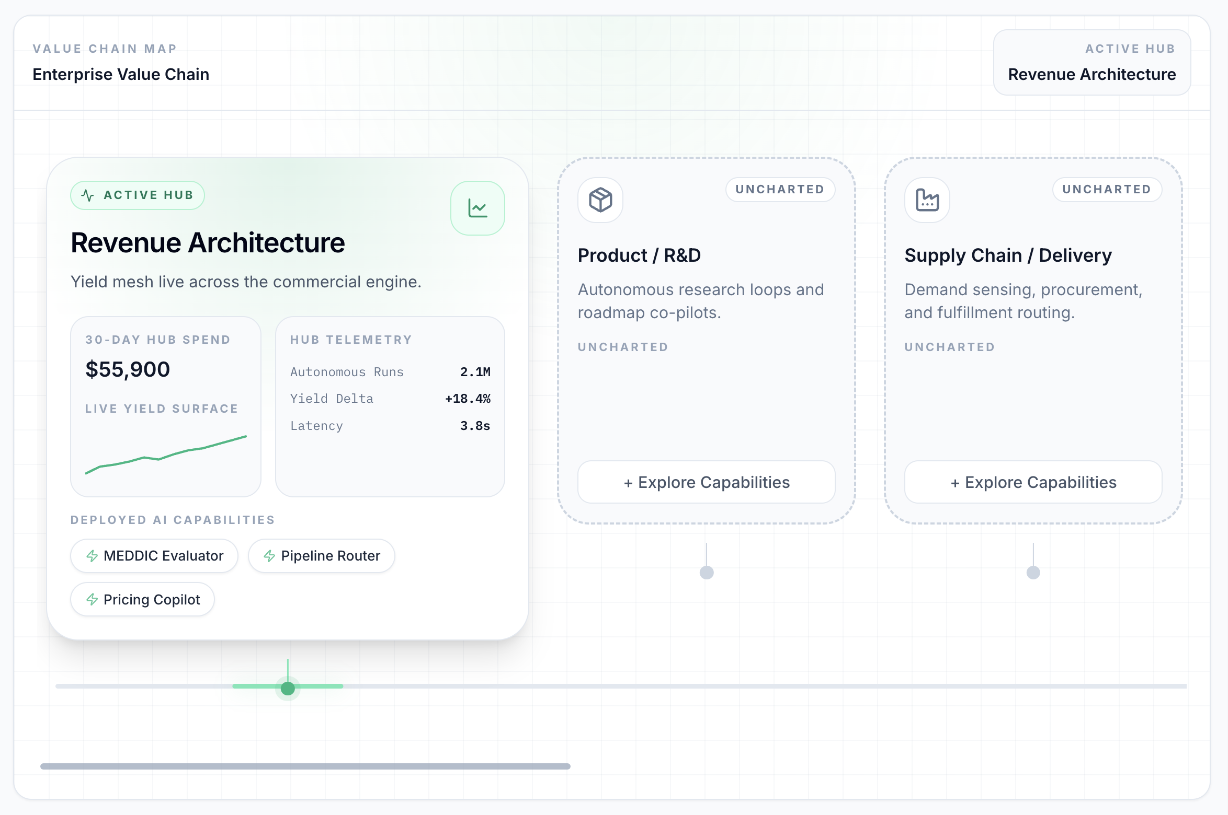This screenshot has width=1228, height=815.
Task: Click the Enterprise Value Chain heading
Action: click(121, 74)
